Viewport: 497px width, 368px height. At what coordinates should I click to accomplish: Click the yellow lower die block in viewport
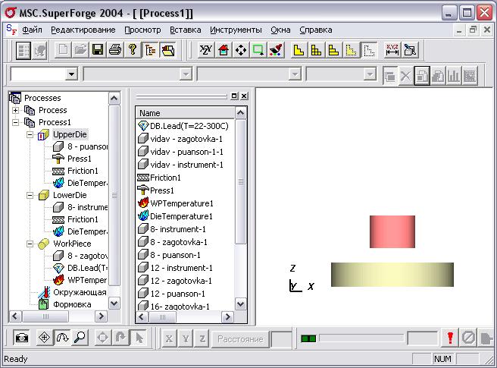tap(392, 275)
